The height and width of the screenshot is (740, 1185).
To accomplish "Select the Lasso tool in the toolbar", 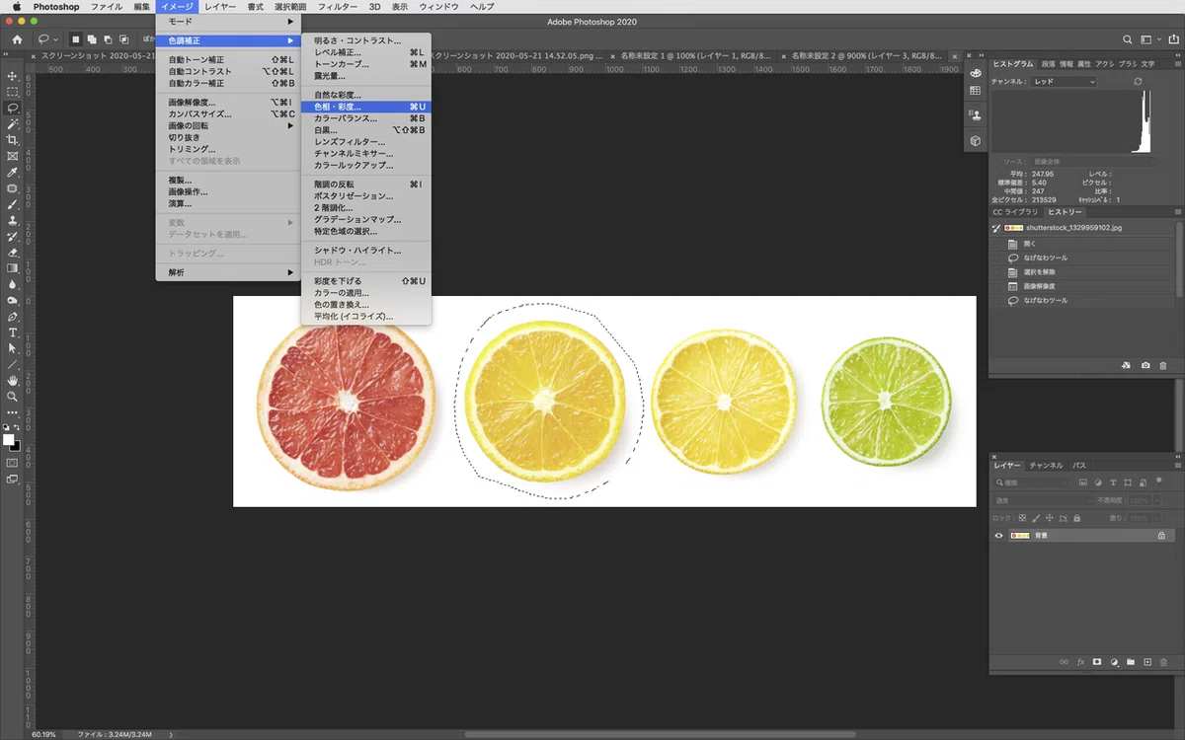I will (13, 108).
